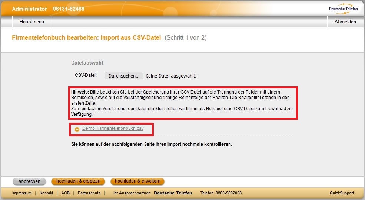365x200 pixels.
Task: Download the Demo_Firmentelefonbuch.csv example file
Action: click(113, 128)
